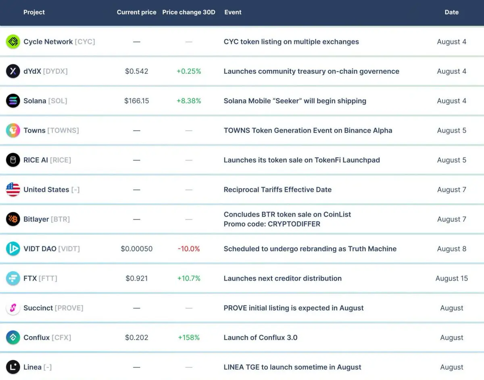This screenshot has width=484, height=380.
Task: Click the FTX price $0.921
Action: coord(137,278)
